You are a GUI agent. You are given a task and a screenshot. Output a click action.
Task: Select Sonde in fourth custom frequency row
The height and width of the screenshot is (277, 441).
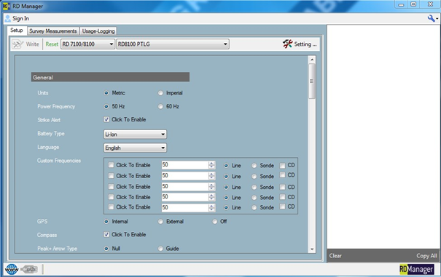coord(254,198)
